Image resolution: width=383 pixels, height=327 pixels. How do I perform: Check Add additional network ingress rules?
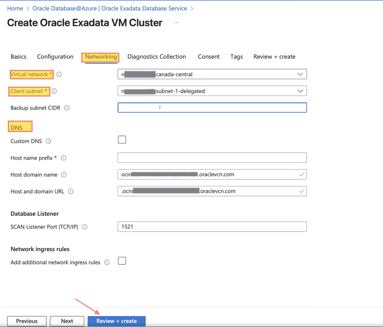[122, 261]
